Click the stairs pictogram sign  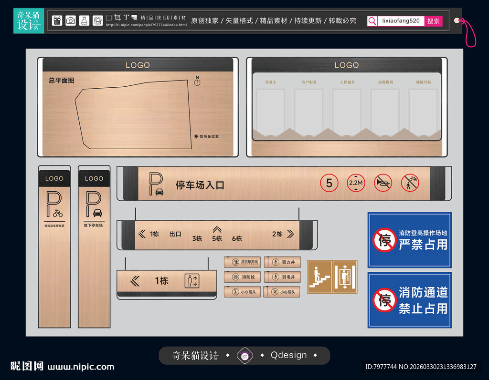coord(319,277)
